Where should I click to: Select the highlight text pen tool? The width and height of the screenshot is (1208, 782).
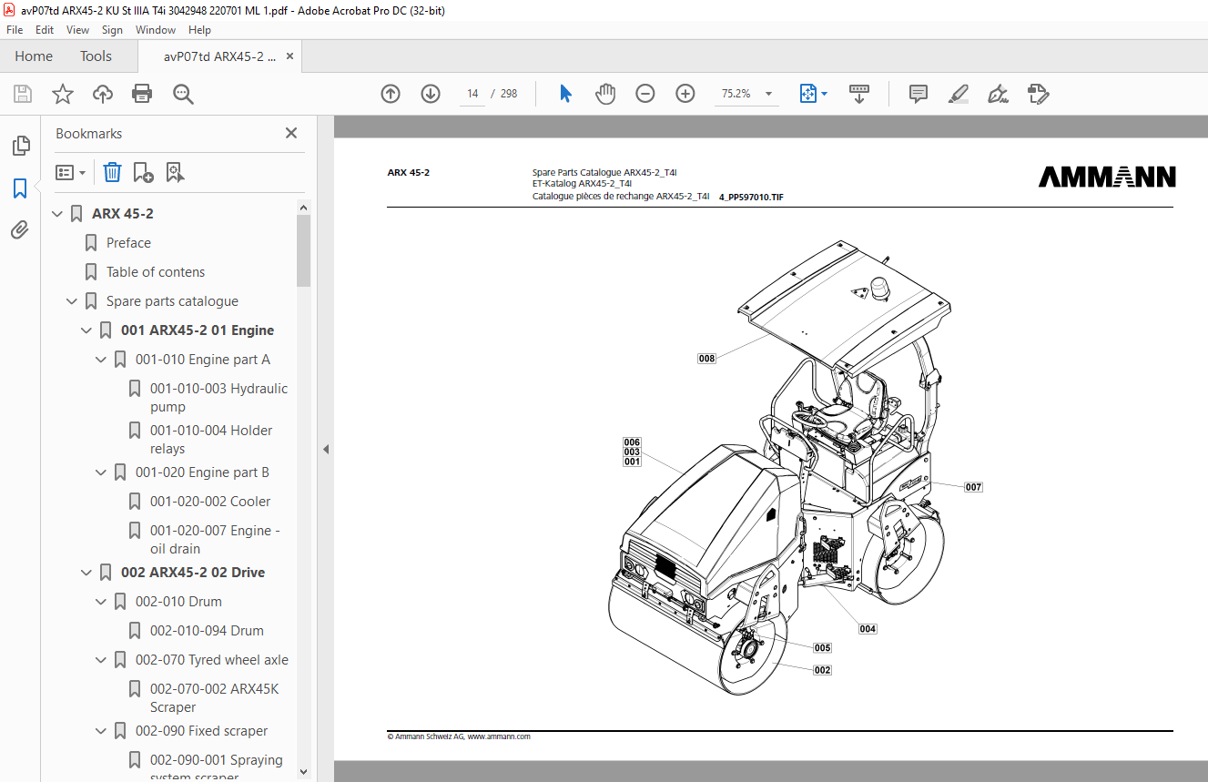958,94
